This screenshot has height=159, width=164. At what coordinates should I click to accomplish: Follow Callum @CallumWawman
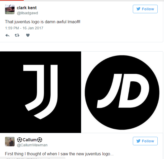(145, 141)
